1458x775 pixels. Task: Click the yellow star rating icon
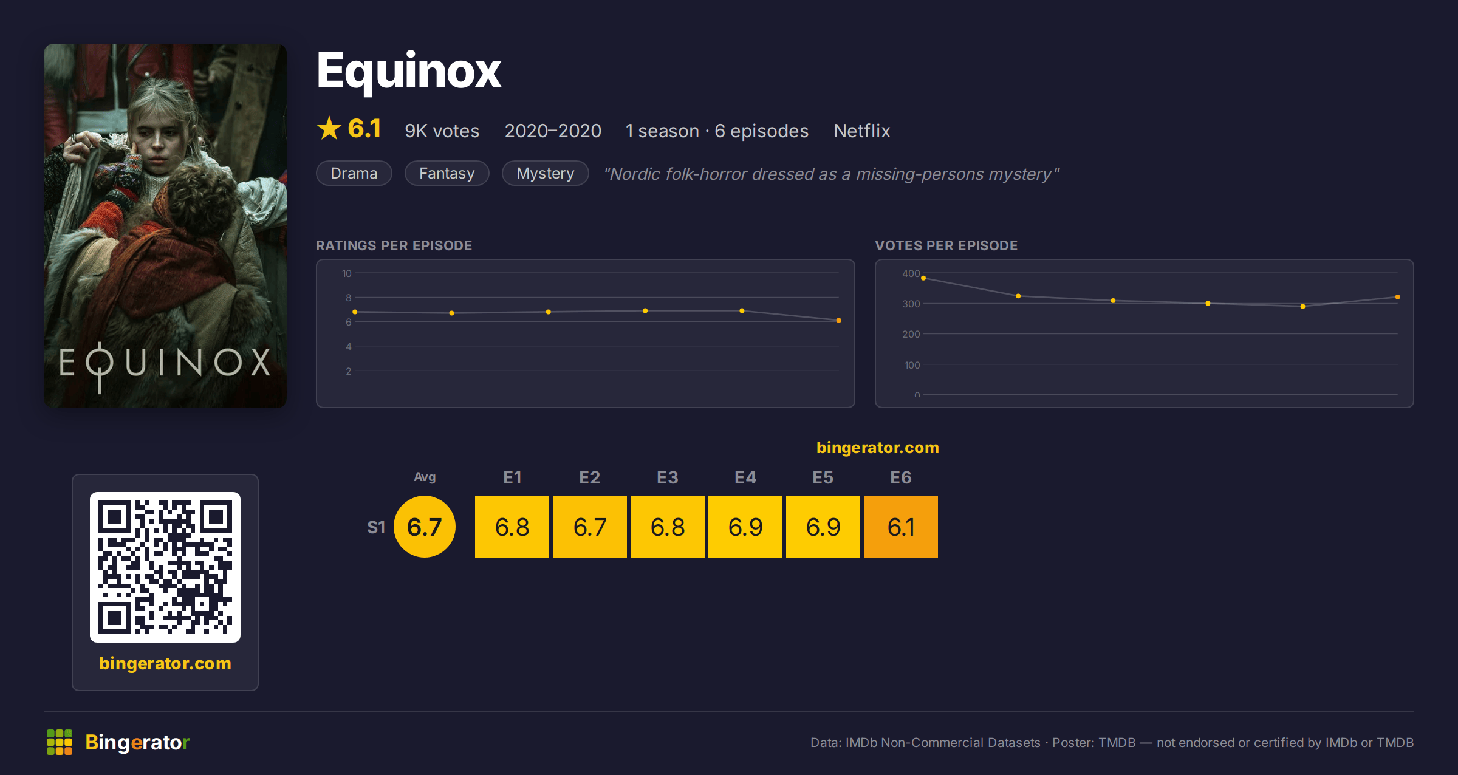point(329,129)
